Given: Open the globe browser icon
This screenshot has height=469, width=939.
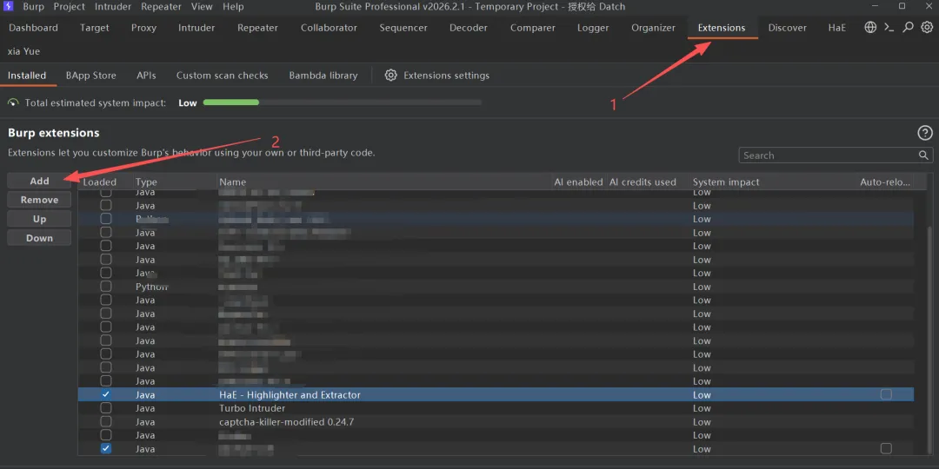Looking at the screenshot, I should click(x=870, y=28).
